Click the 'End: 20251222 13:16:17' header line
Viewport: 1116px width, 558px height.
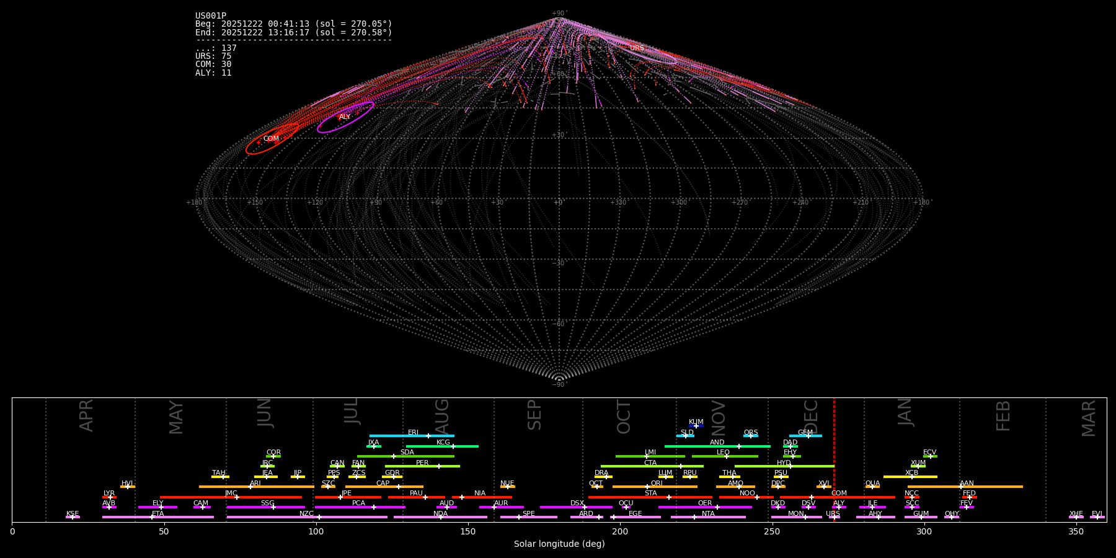coord(294,32)
